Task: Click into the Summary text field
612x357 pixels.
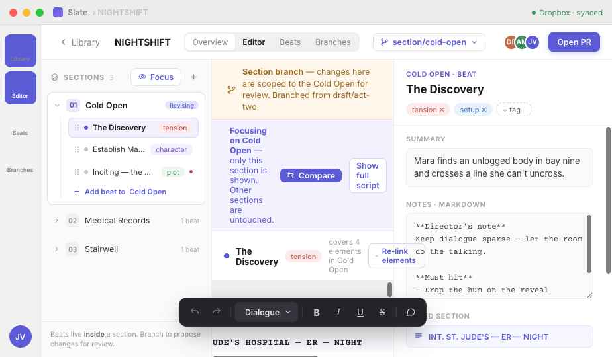Action: 499,167
